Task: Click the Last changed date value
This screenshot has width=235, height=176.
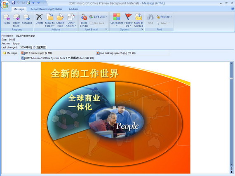Action: point(33,47)
